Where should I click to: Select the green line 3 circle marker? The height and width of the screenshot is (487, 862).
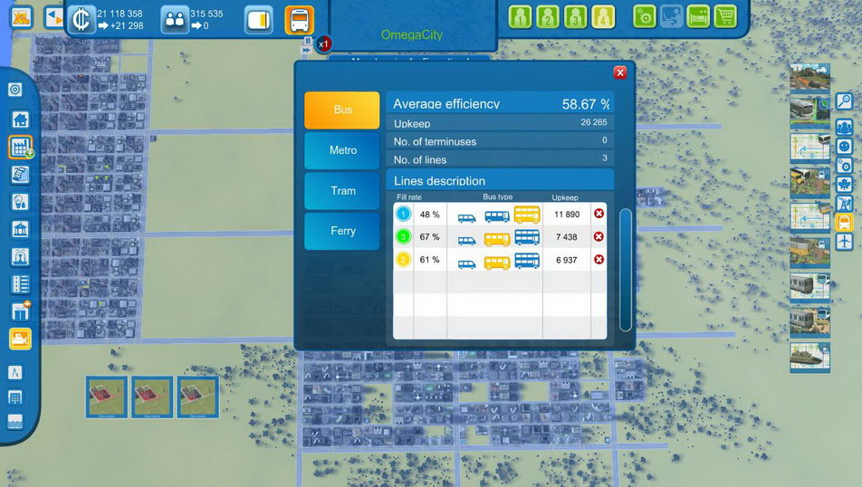(x=403, y=237)
